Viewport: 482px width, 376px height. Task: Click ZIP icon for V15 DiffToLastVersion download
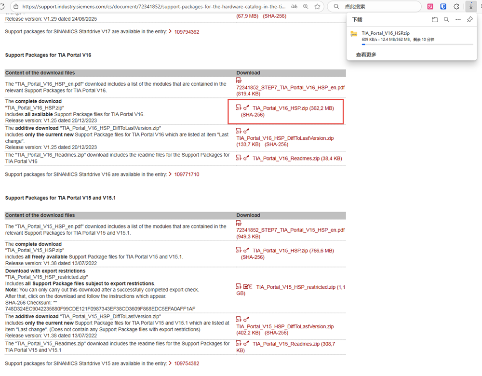point(239,320)
